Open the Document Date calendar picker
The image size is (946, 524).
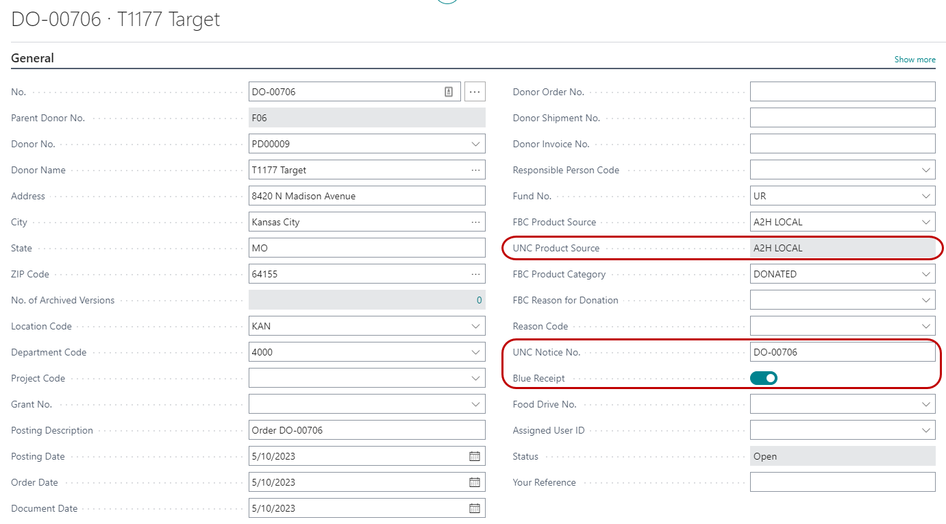(x=474, y=508)
